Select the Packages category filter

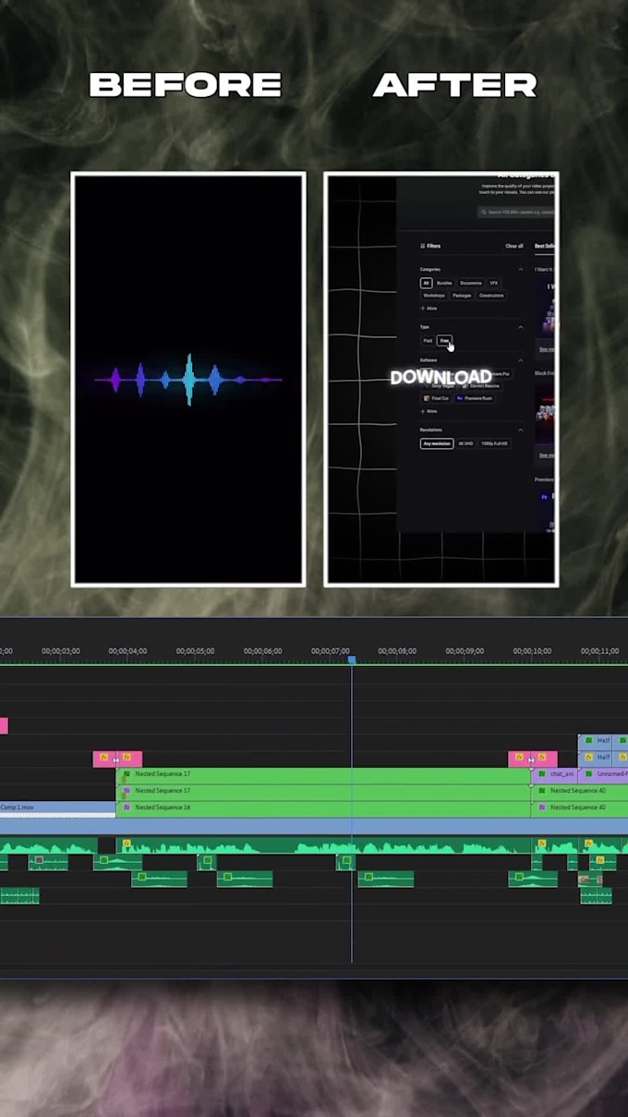point(462,296)
